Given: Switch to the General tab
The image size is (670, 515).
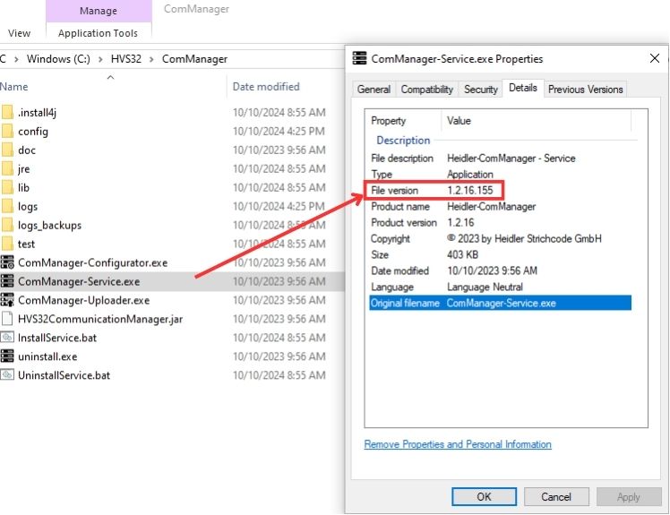Looking at the screenshot, I should click(x=374, y=90).
